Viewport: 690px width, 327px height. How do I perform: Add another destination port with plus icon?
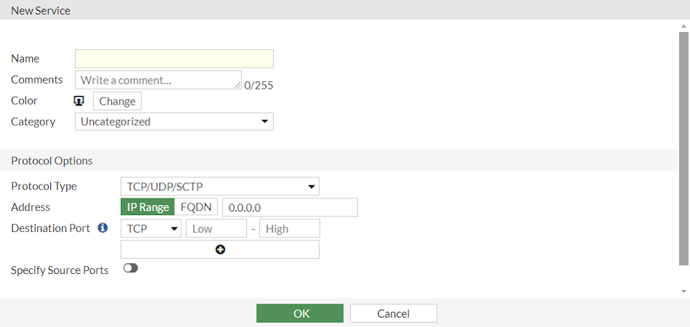220,249
